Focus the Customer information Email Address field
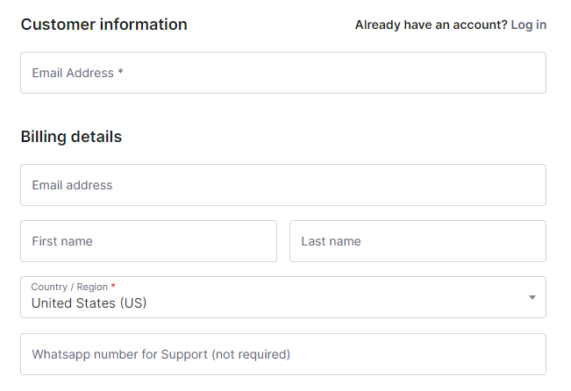 click(x=282, y=73)
